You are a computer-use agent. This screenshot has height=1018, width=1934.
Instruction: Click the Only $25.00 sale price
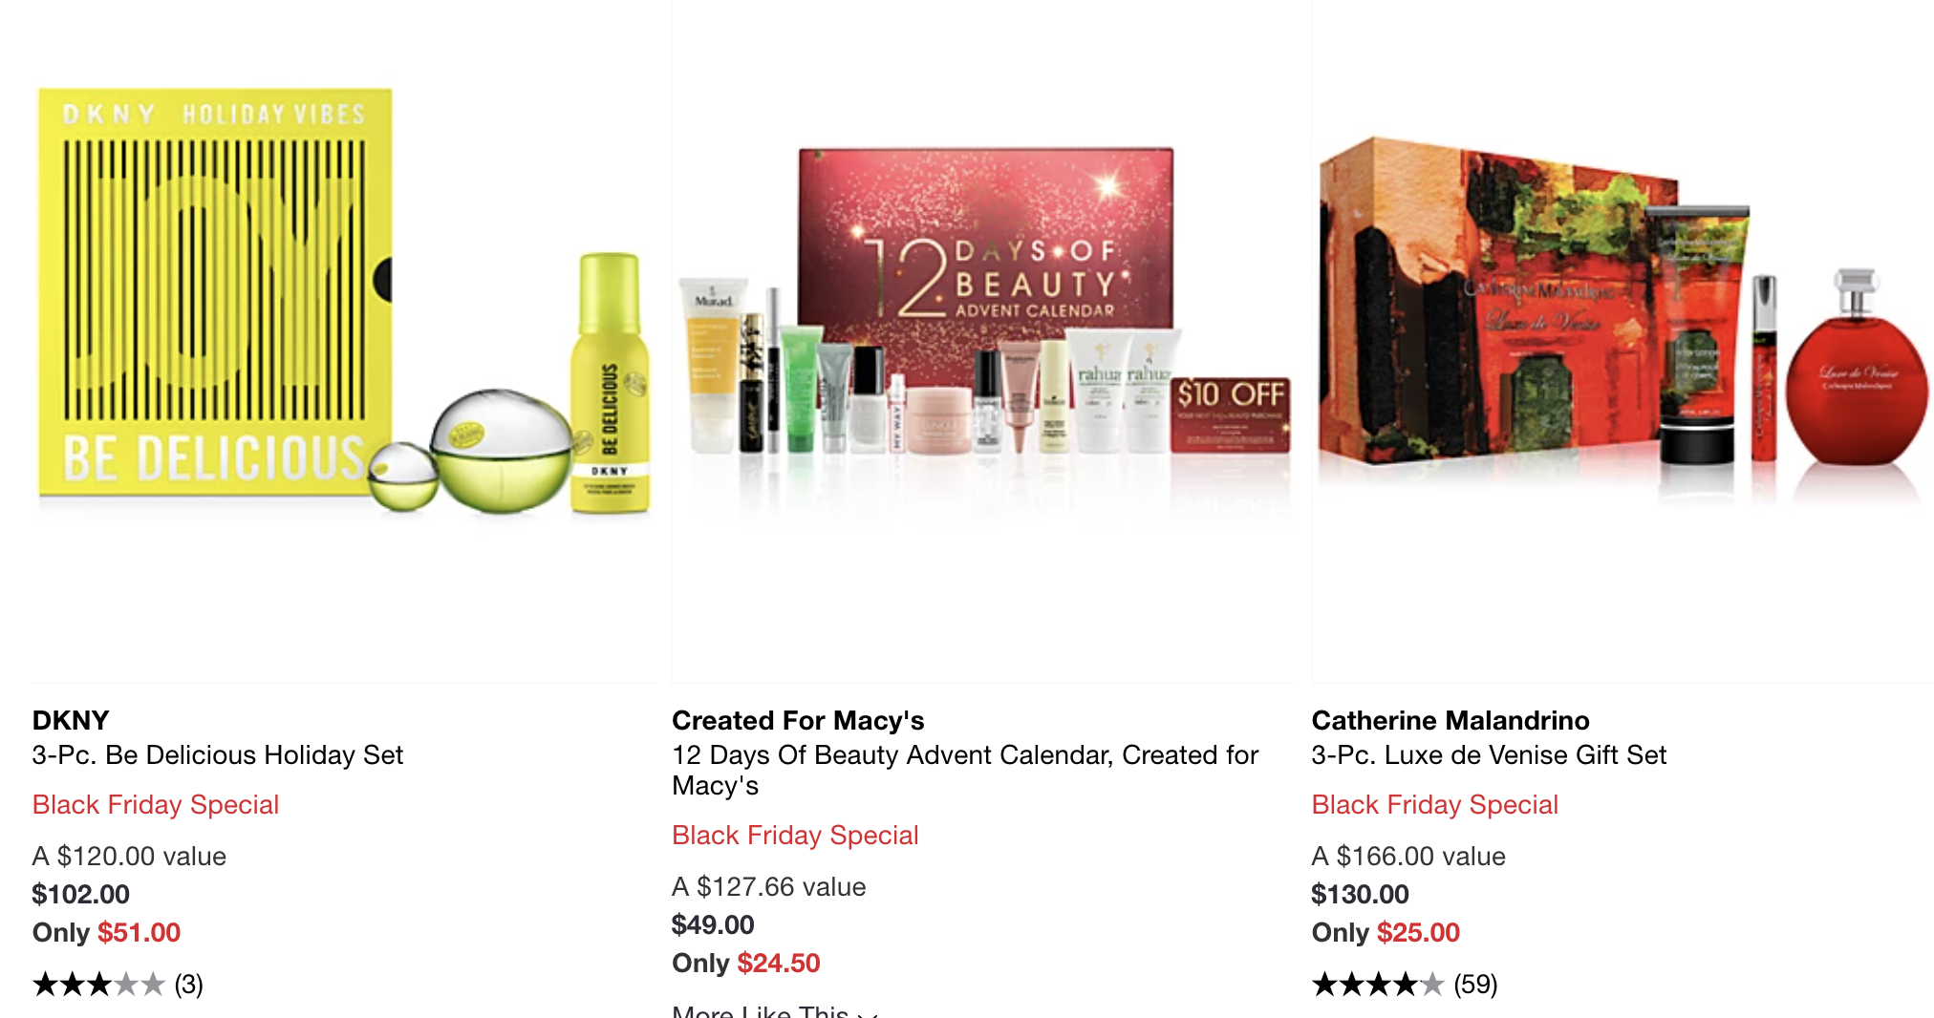[x=1386, y=933]
